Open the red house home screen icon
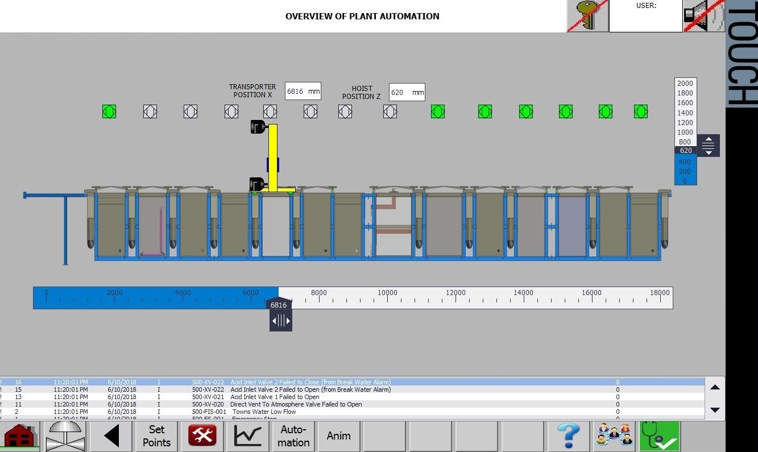Image resolution: width=758 pixels, height=452 pixels. 20,436
